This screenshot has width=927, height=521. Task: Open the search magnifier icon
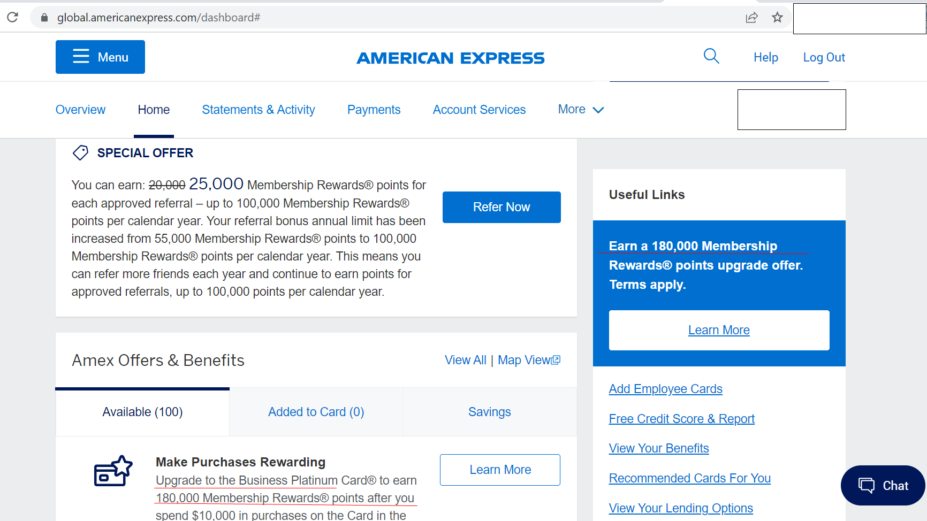pos(711,56)
